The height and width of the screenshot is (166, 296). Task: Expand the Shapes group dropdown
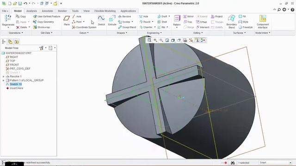pyautogui.click(x=122, y=33)
